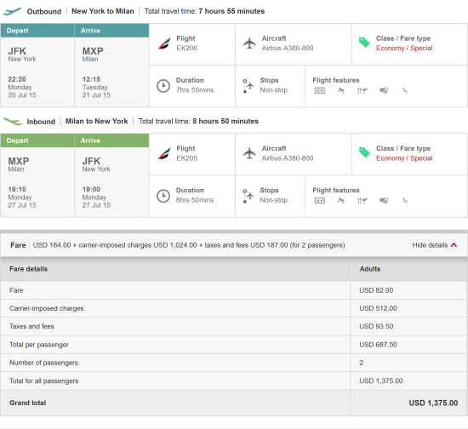Click the seat recline icon on outbound flight

pyautogui.click(x=405, y=90)
